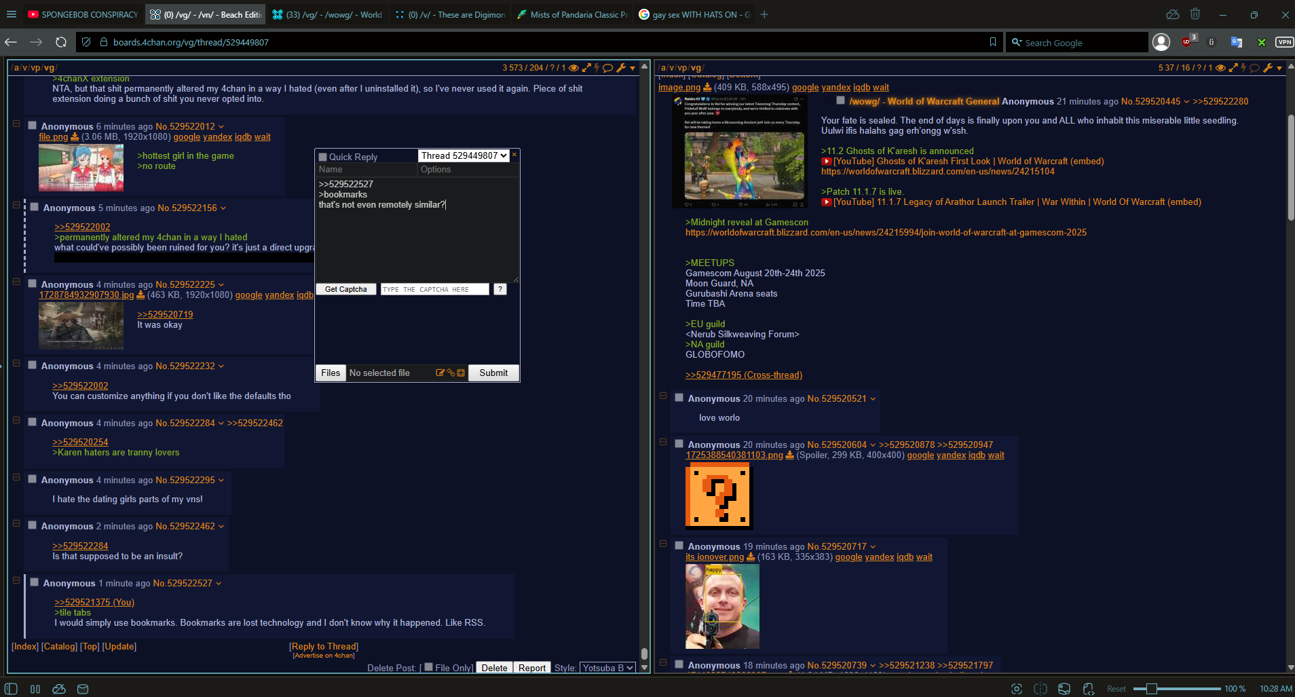Click the edit file pencil icon in Quick Reply

[x=440, y=373]
